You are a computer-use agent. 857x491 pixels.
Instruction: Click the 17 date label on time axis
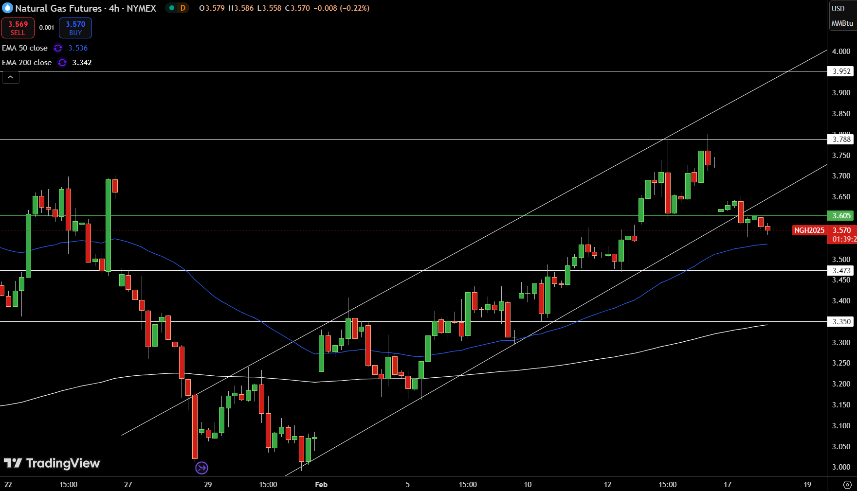pos(728,485)
